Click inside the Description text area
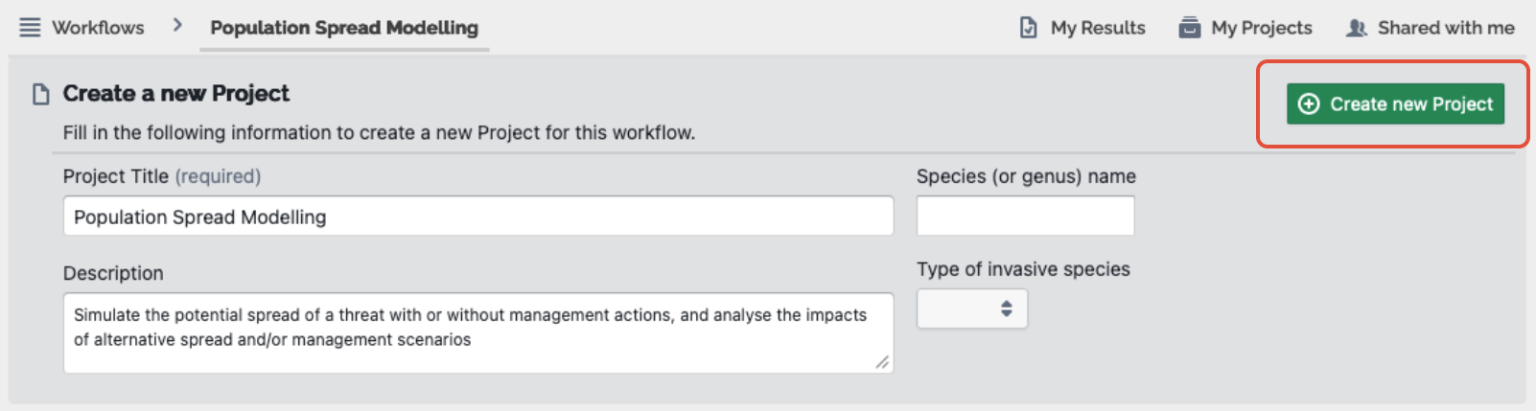This screenshot has height=411, width=1536. click(x=478, y=333)
